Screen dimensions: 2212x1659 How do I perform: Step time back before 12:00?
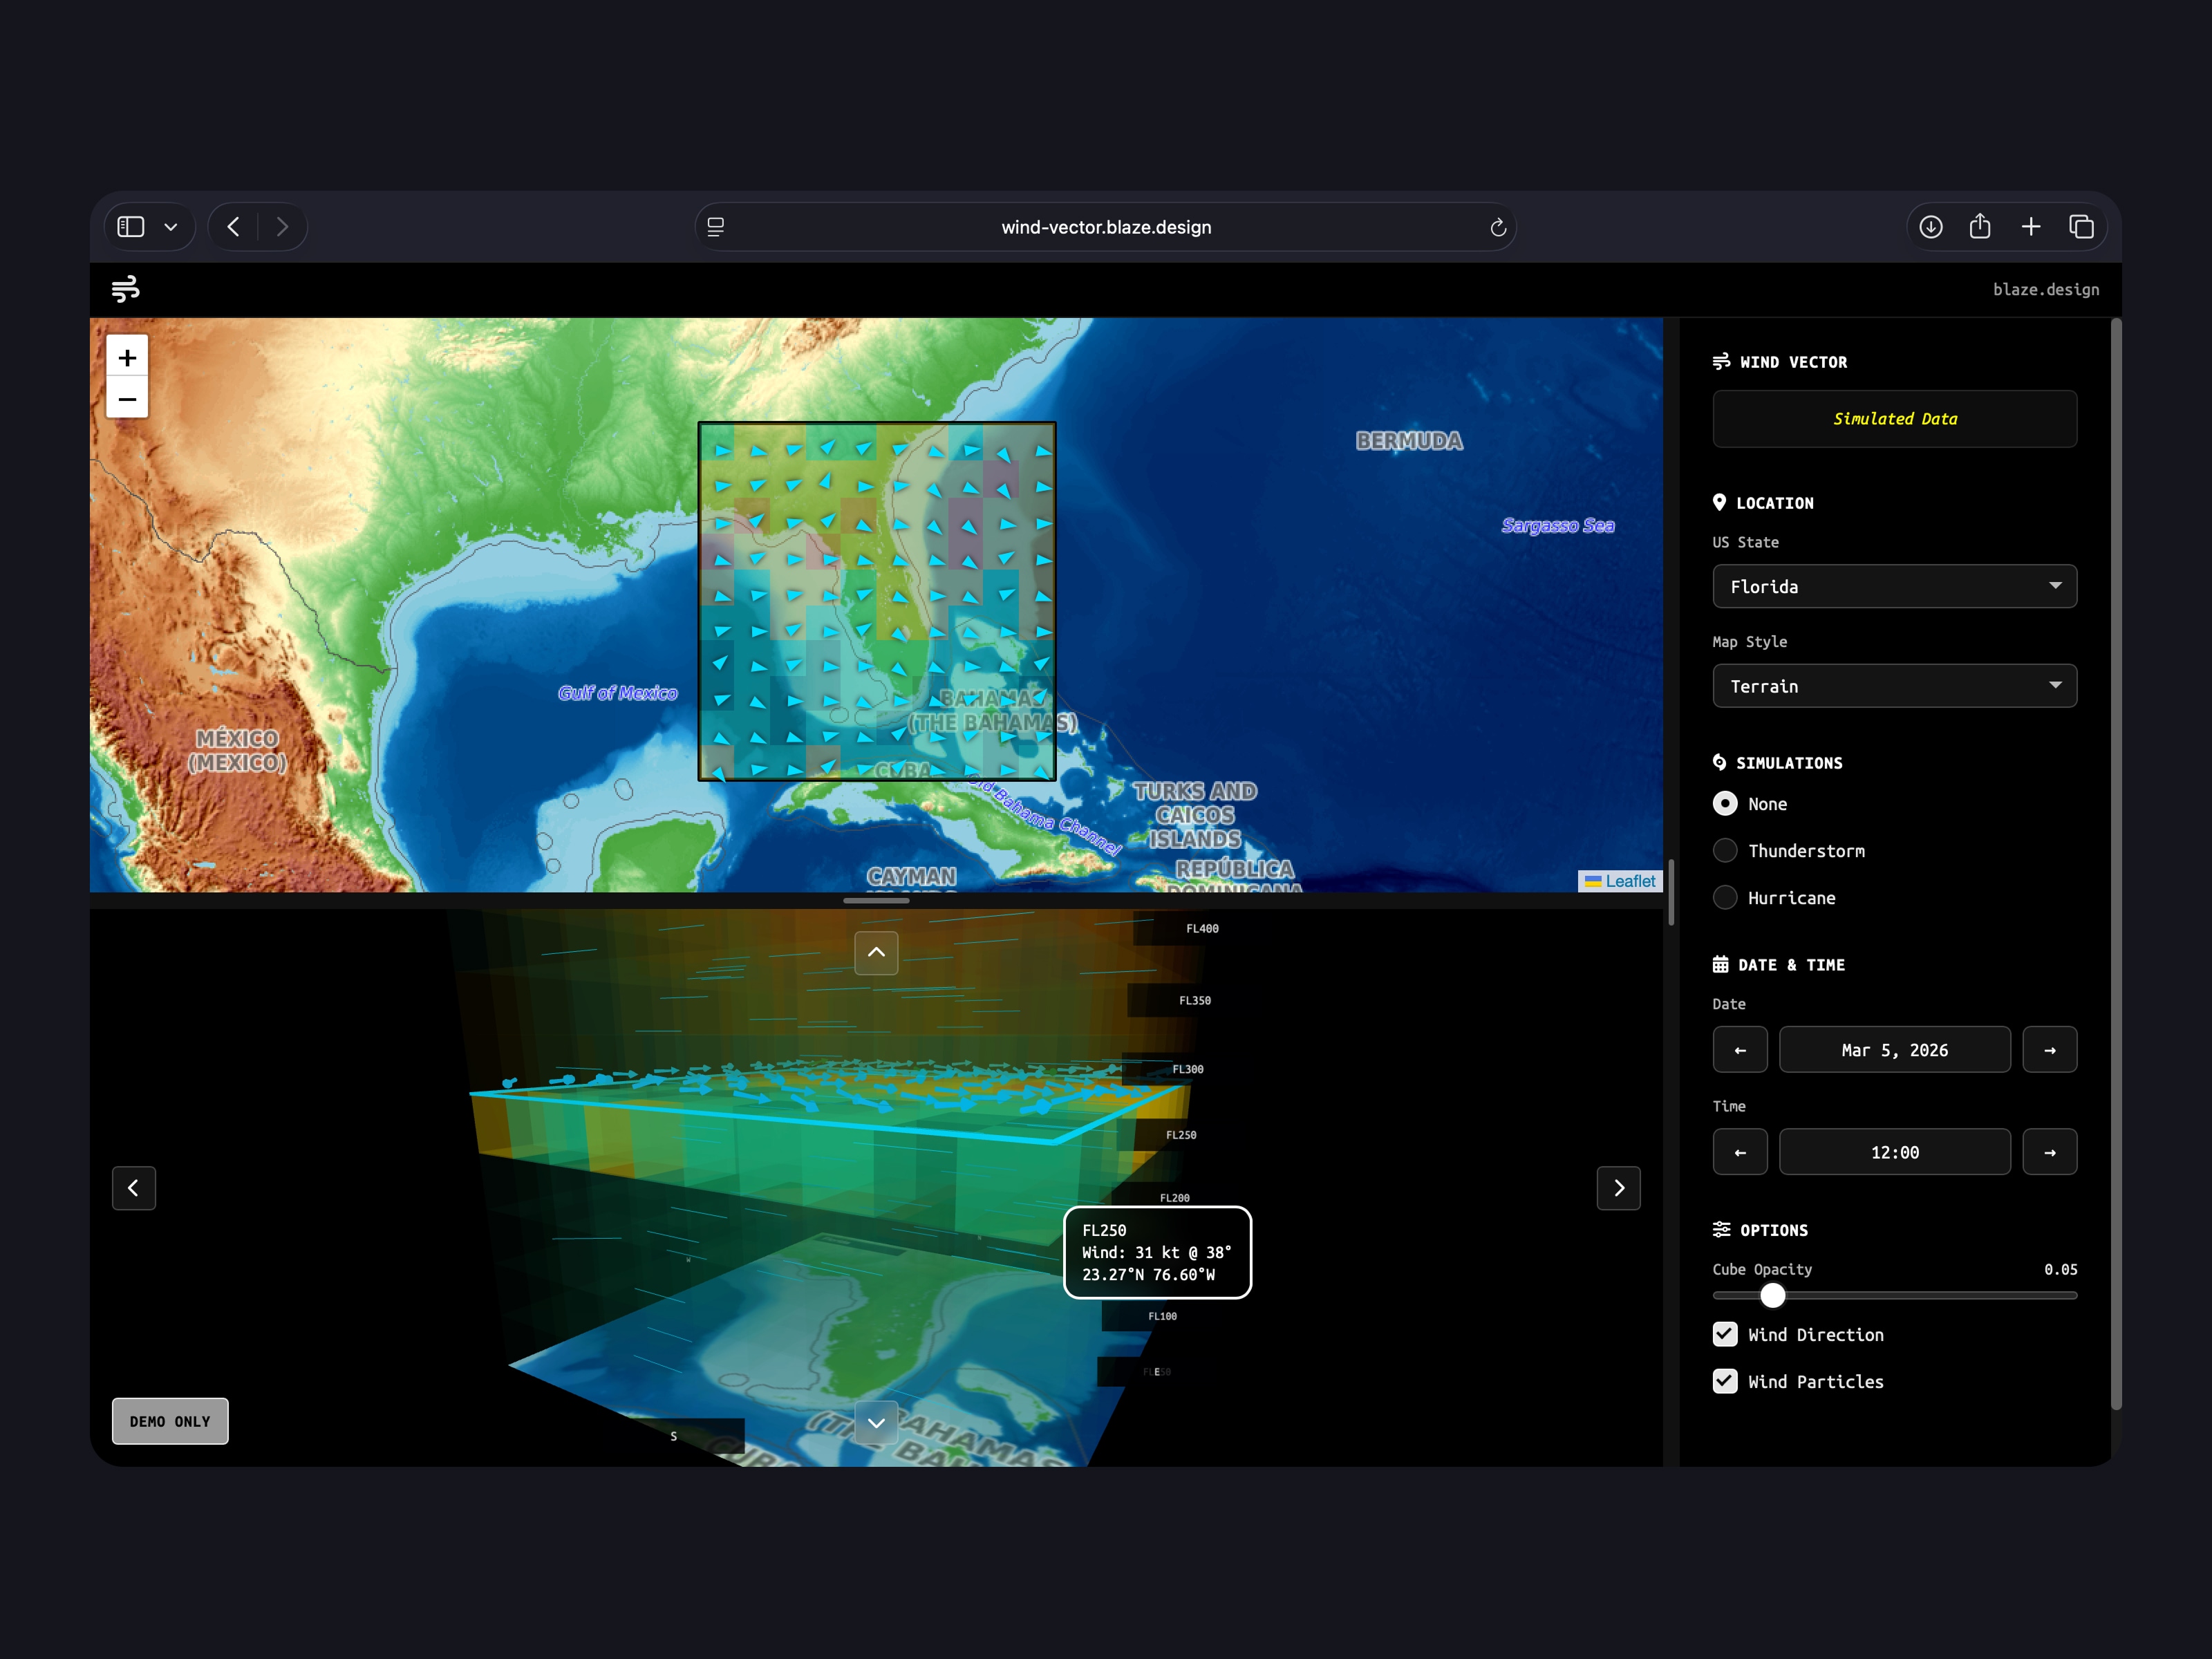tap(1739, 1152)
